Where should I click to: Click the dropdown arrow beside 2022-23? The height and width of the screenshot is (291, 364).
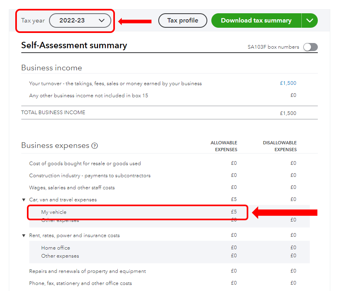point(102,20)
